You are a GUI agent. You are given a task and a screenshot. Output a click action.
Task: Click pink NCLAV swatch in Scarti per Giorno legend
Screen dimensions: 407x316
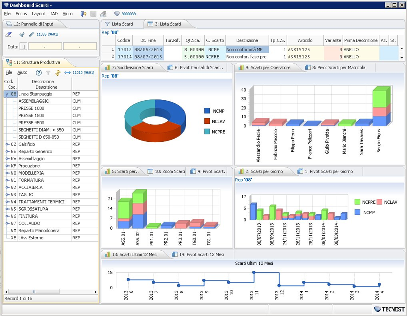click(379, 202)
